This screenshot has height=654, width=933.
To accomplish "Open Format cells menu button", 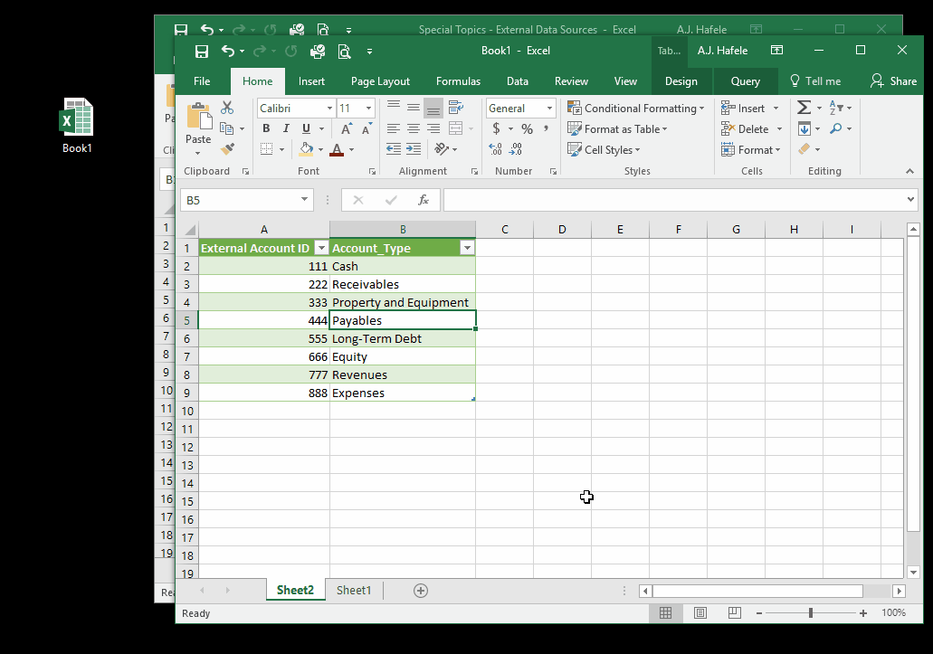I will 750,150.
